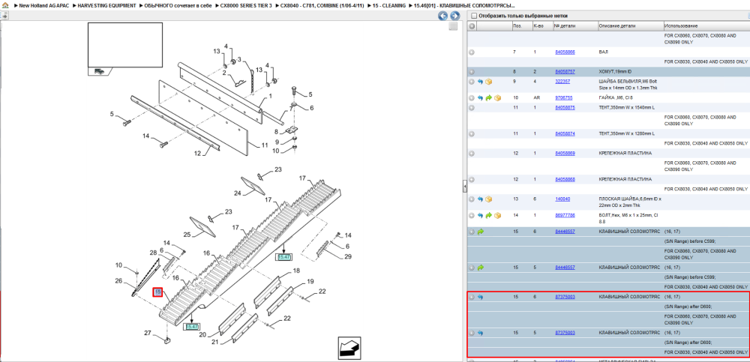Image resolution: width=750 pixels, height=362 pixels.
Task: Open part number link 84058757
Action: tap(565, 71)
